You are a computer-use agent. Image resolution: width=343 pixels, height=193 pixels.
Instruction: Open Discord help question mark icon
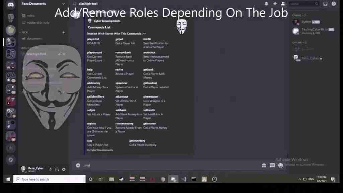[x=334, y=4]
